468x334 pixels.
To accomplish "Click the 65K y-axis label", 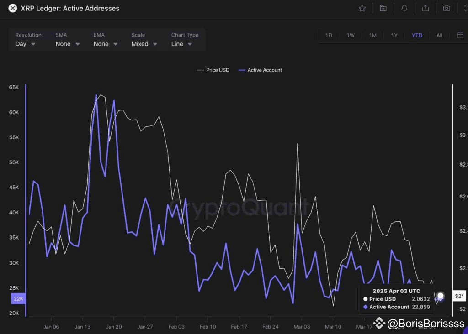I will click(14, 87).
